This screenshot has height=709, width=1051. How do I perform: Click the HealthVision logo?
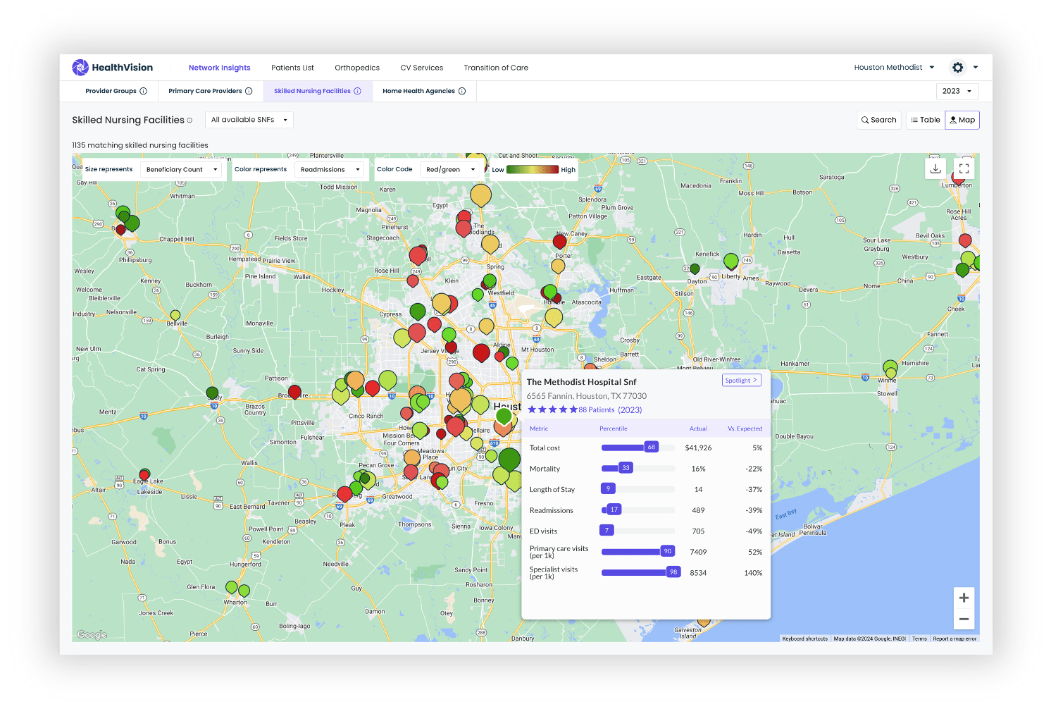(113, 68)
